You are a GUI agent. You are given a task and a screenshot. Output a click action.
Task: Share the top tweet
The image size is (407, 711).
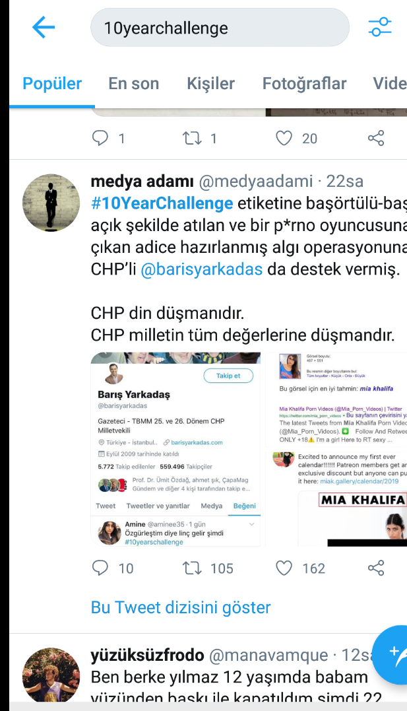376,138
